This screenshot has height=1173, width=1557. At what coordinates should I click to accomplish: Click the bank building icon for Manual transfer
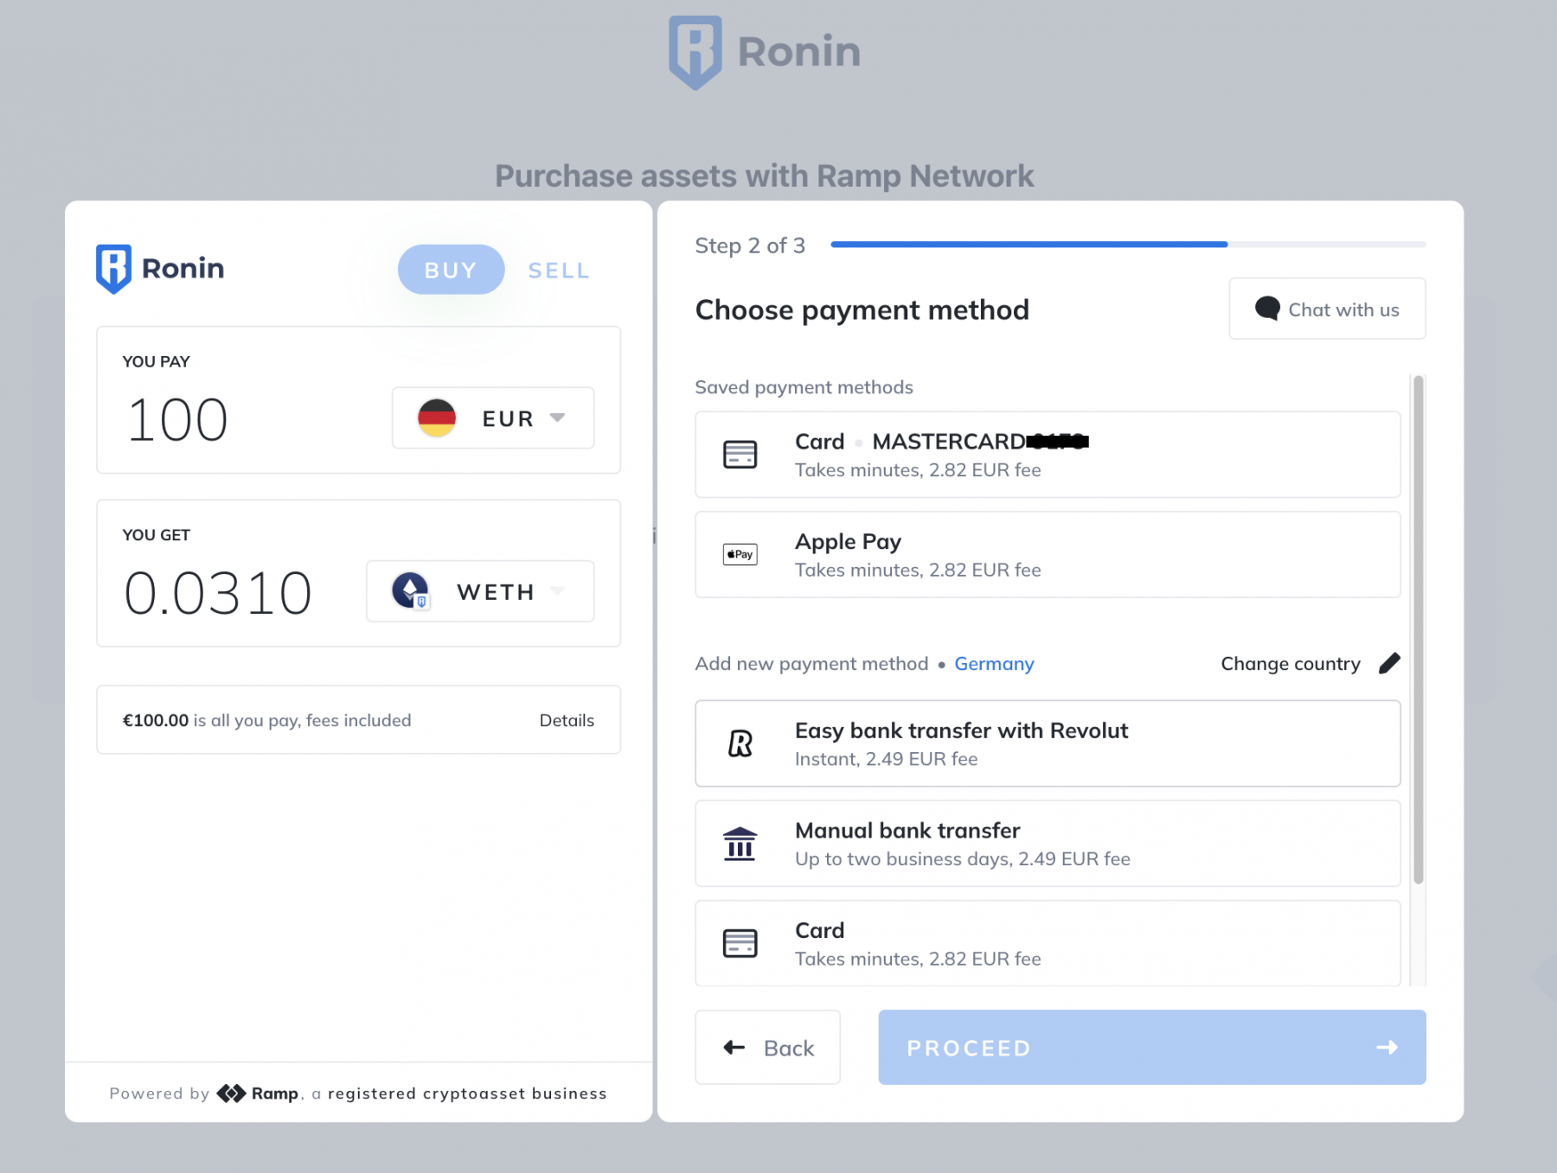pyautogui.click(x=740, y=844)
